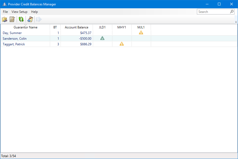Viewport: 238px width, 159px height.
Task: Click the patient folder icon in toolbar
Action: coord(5,19)
